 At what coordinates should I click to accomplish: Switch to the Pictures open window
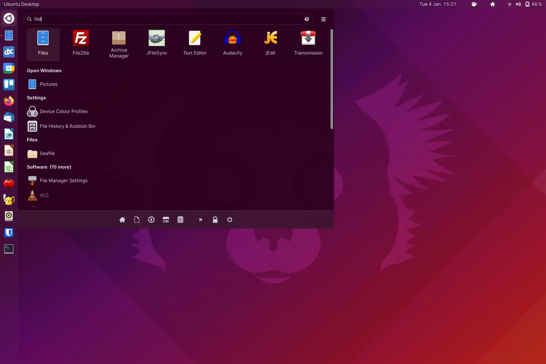(x=42, y=84)
